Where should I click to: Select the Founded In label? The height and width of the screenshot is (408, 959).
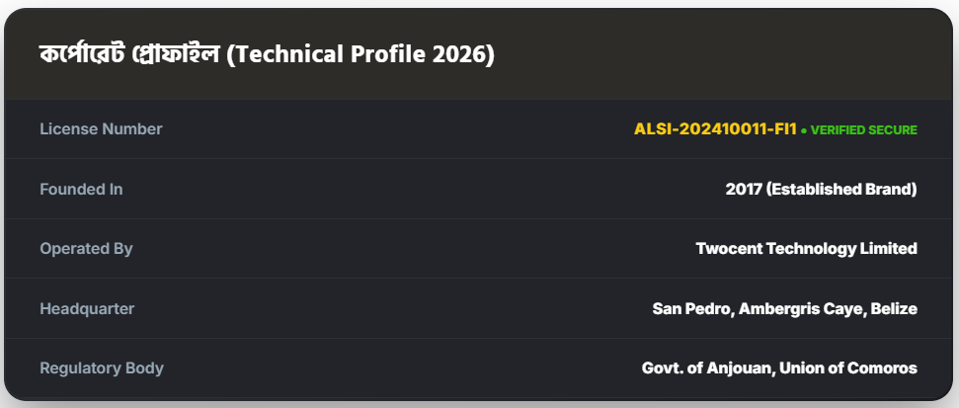pos(81,189)
